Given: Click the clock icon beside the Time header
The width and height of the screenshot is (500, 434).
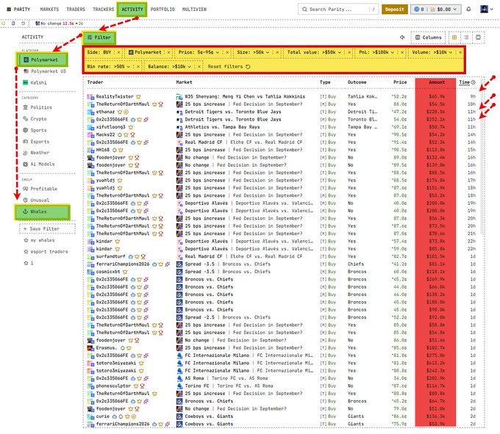Looking at the screenshot, I should tap(474, 82).
